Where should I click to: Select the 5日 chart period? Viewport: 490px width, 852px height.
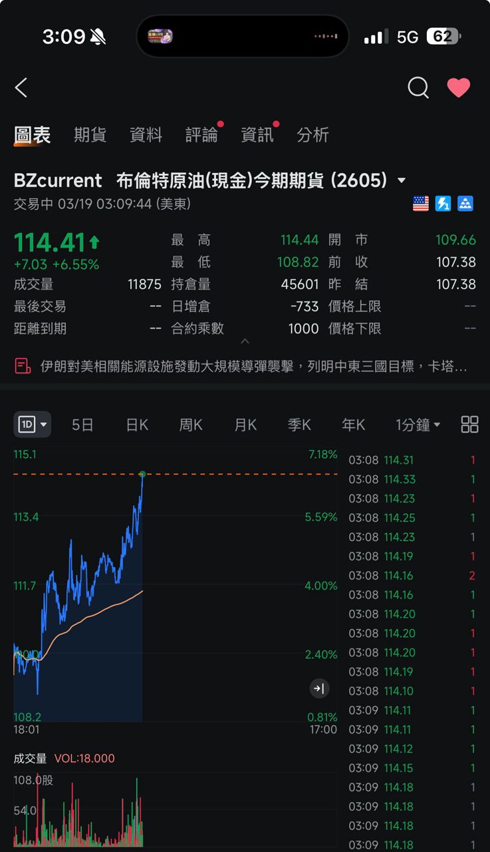click(82, 425)
